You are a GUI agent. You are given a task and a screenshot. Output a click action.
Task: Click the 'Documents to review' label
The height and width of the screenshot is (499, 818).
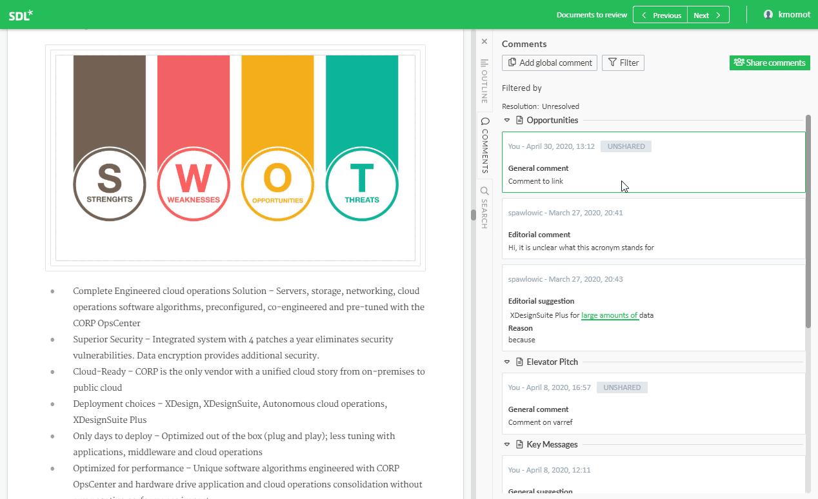[x=592, y=15]
